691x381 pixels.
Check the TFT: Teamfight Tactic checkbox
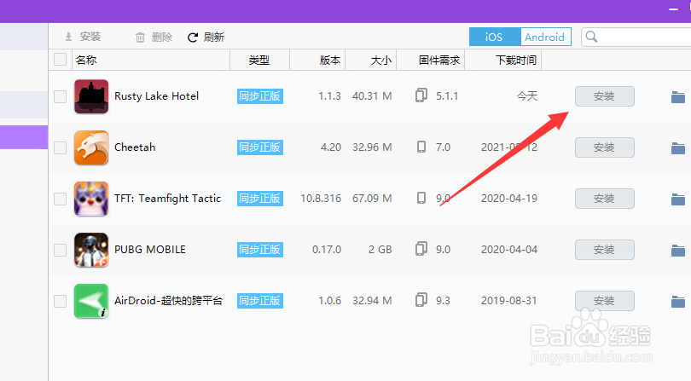pos(61,199)
